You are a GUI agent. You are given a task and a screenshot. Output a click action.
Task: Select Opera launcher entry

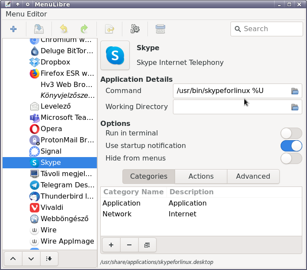[50, 129]
